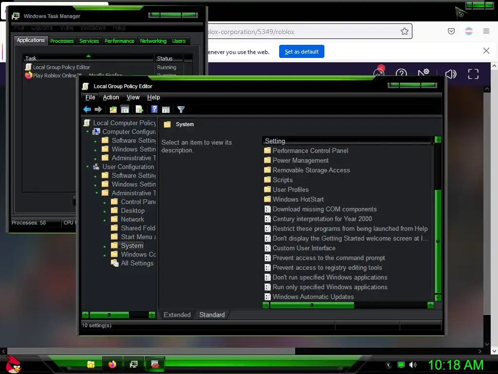Expand Network tree node
The width and height of the screenshot is (498, 374).
click(105, 220)
